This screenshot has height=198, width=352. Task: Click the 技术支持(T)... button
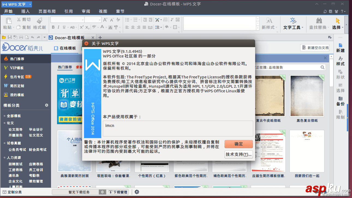tap(238, 154)
